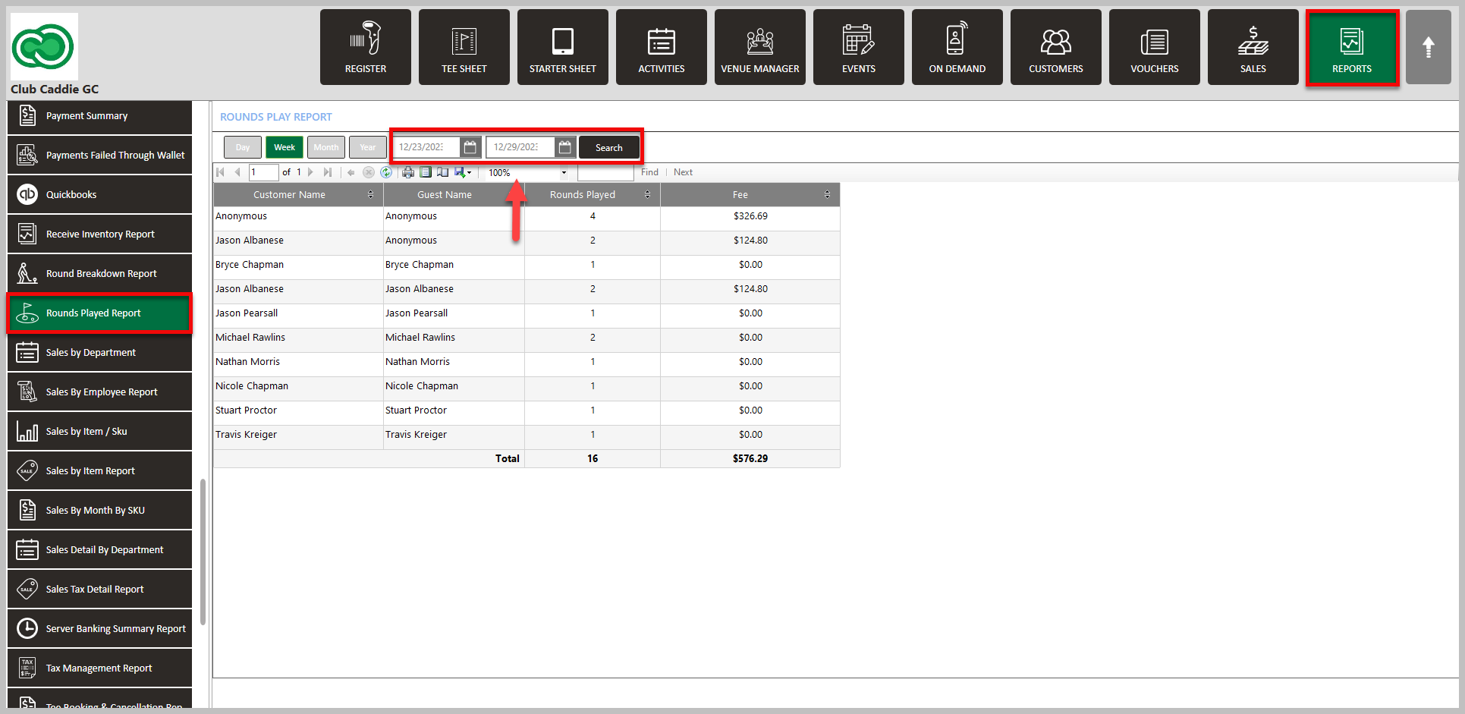Switch the date range to Month
The image size is (1465, 714).
pos(326,147)
